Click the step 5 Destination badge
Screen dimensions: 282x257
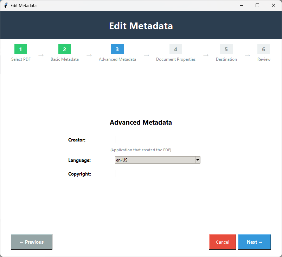point(226,49)
